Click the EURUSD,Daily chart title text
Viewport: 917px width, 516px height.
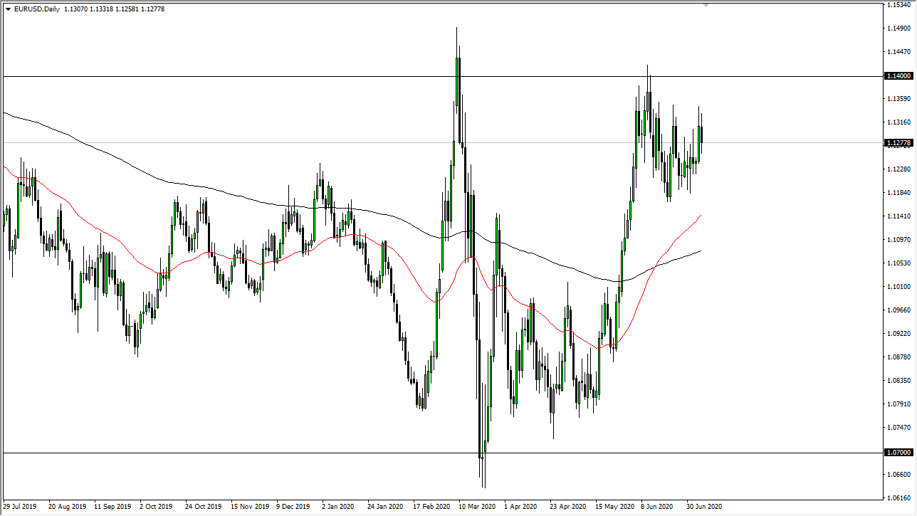tap(36, 9)
